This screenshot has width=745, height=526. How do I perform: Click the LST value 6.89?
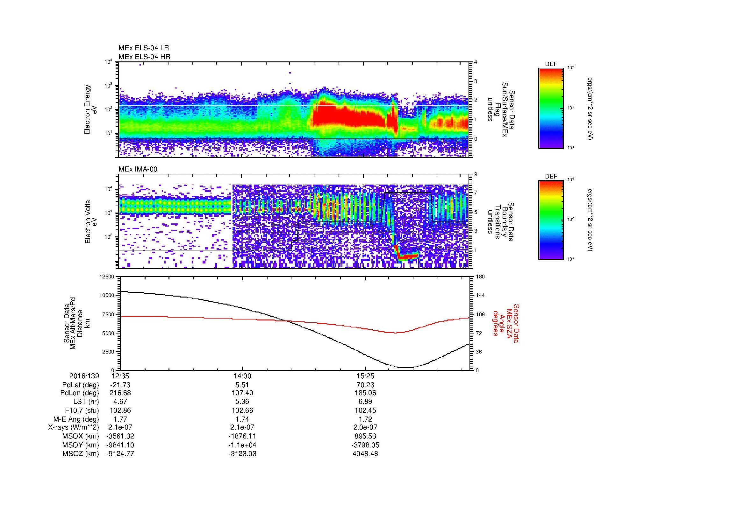pyautogui.click(x=365, y=402)
